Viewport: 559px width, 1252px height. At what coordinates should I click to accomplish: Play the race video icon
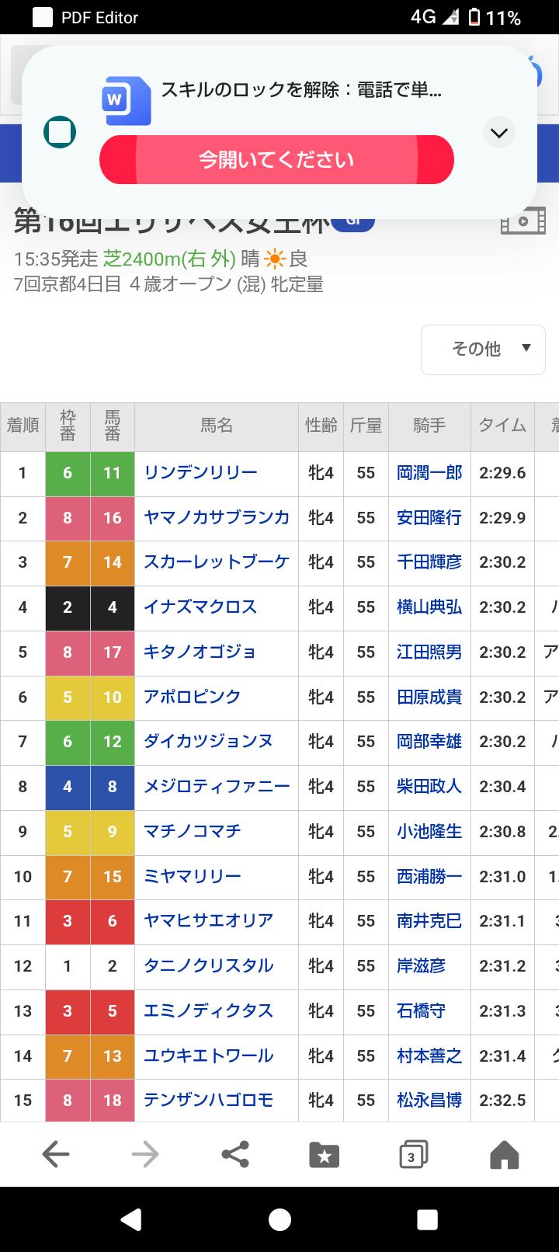click(x=523, y=221)
